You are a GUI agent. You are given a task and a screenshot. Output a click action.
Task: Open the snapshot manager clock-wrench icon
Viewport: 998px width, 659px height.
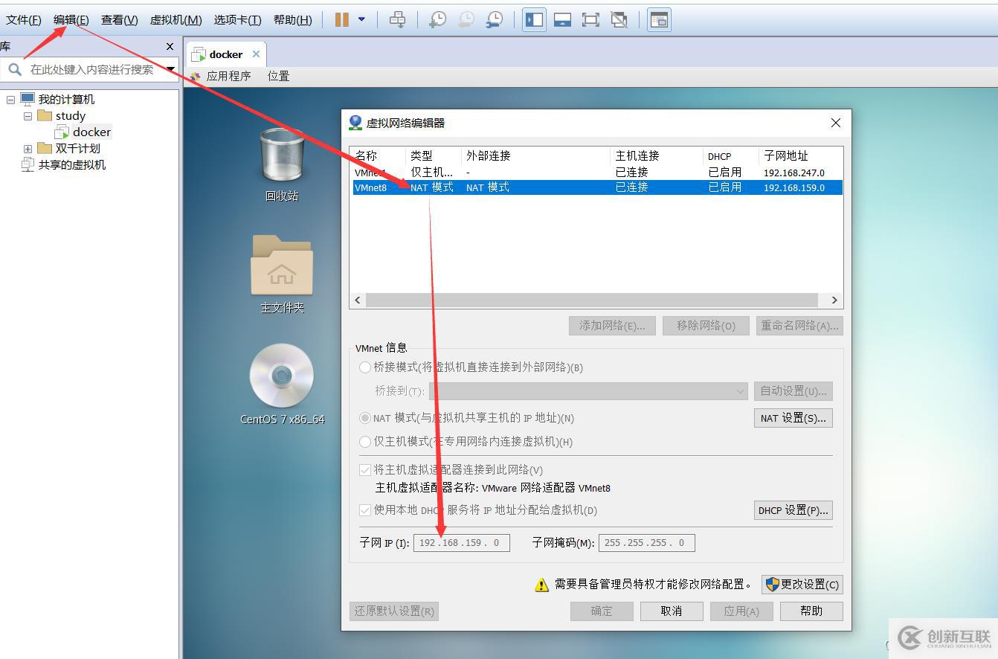[x=494, y=20]
